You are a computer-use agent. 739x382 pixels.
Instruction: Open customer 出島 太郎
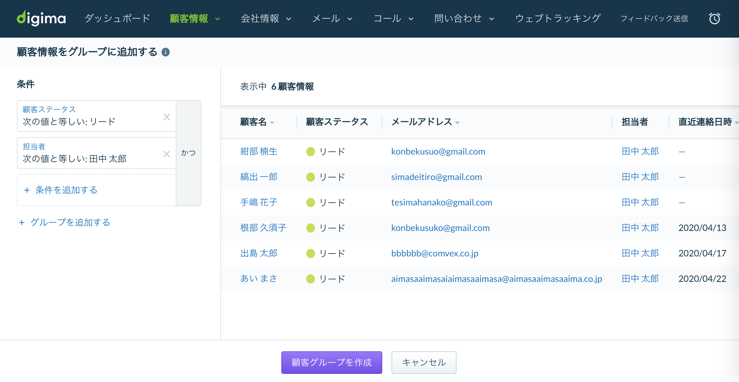(259, 253)
